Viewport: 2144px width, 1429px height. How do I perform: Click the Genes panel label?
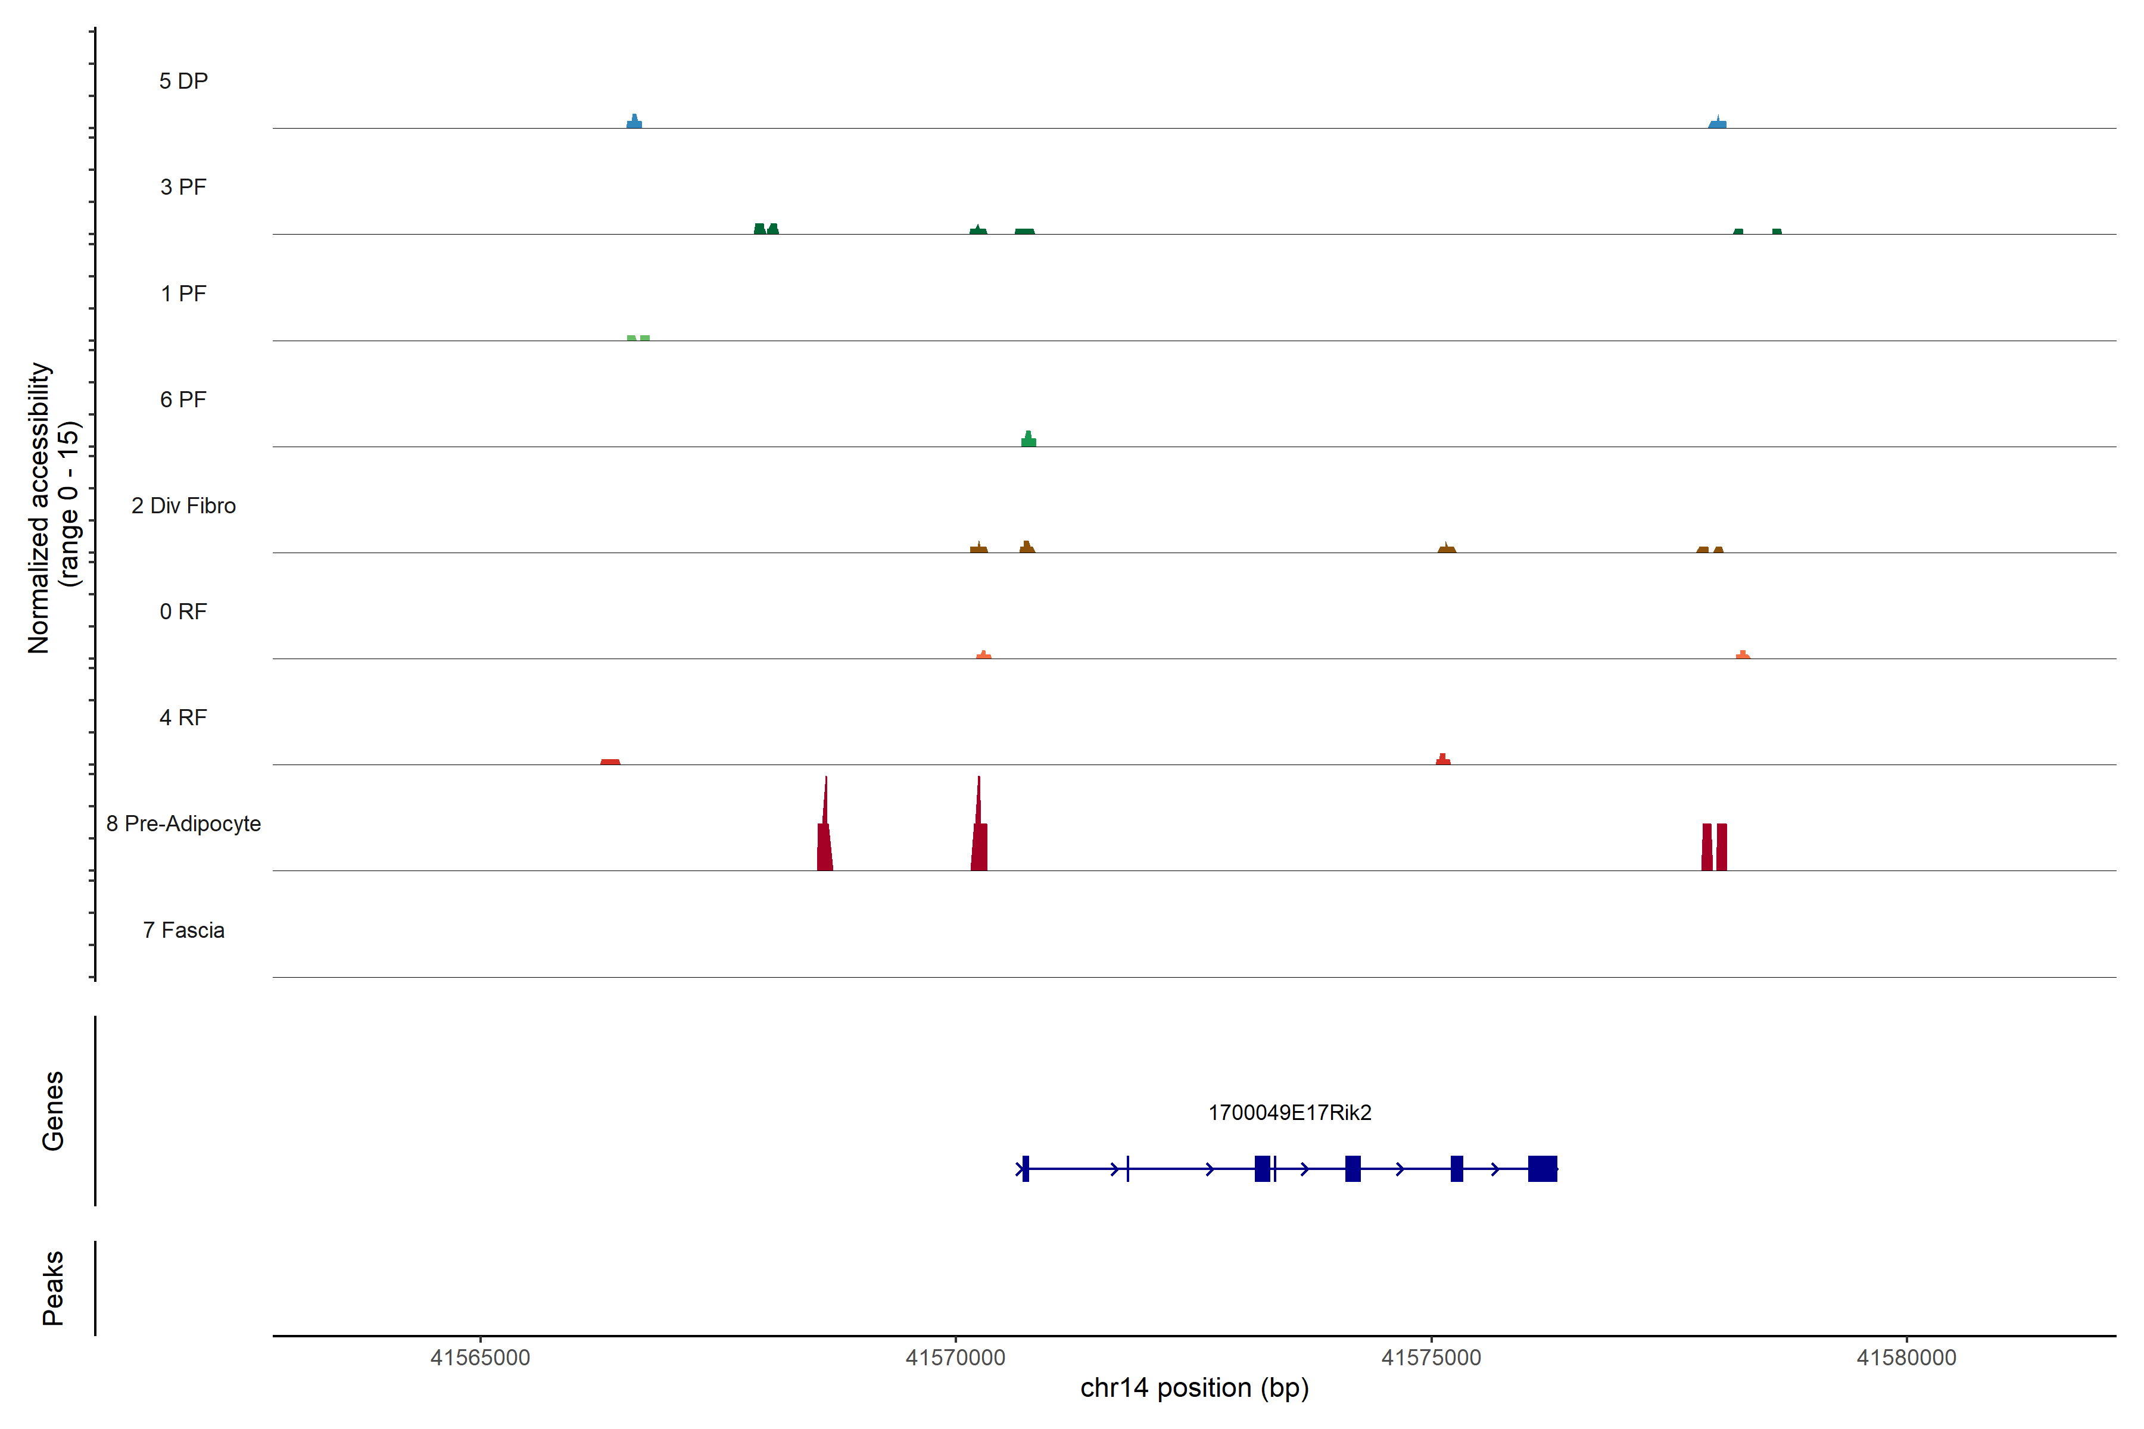(53, 1111)
